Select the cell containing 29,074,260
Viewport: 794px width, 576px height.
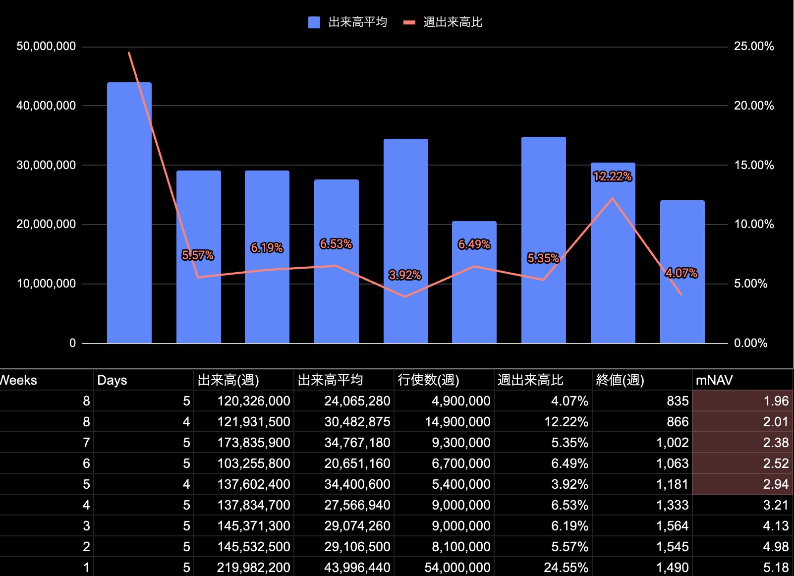(x=344, y=526)
